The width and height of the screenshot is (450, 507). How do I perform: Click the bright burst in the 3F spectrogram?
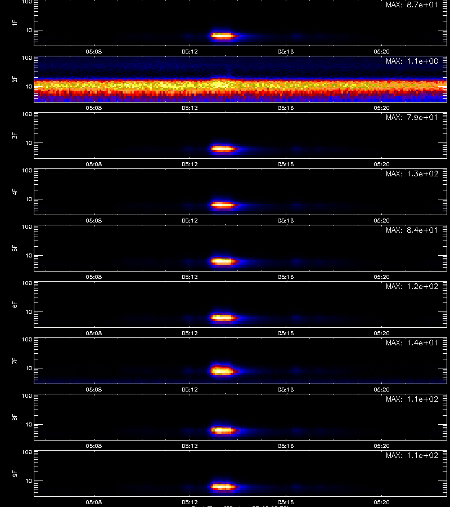(223, 149)
